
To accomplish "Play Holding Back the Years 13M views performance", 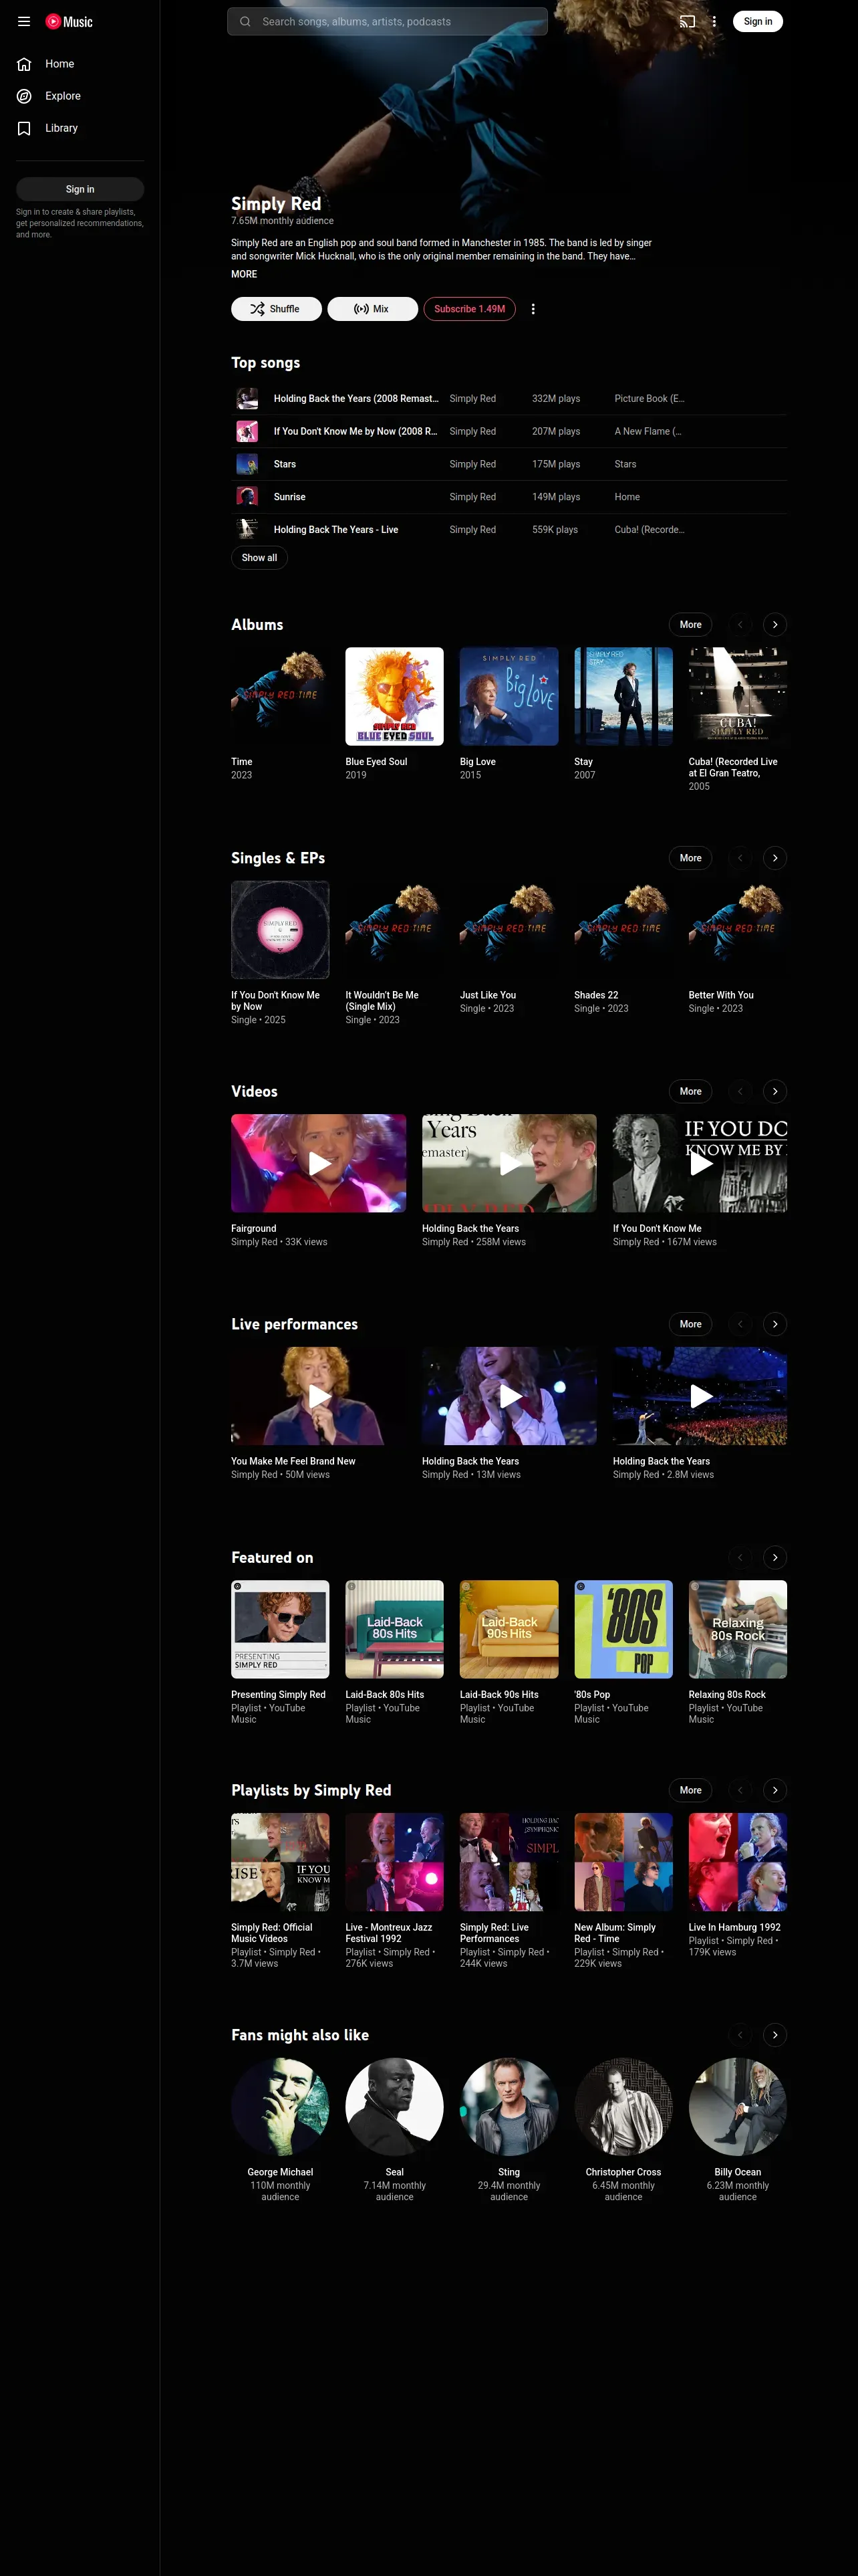I will pos(509,1396).
